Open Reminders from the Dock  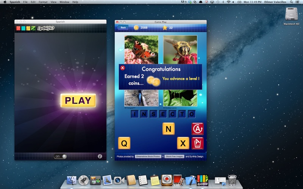click(143, 180)
